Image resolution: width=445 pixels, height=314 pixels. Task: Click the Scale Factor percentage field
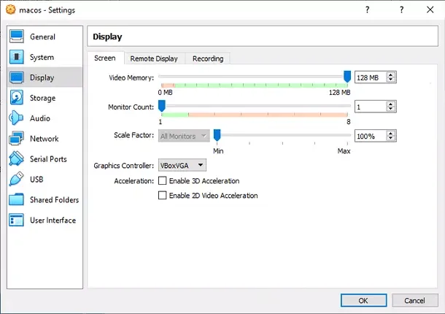(370, 136)
